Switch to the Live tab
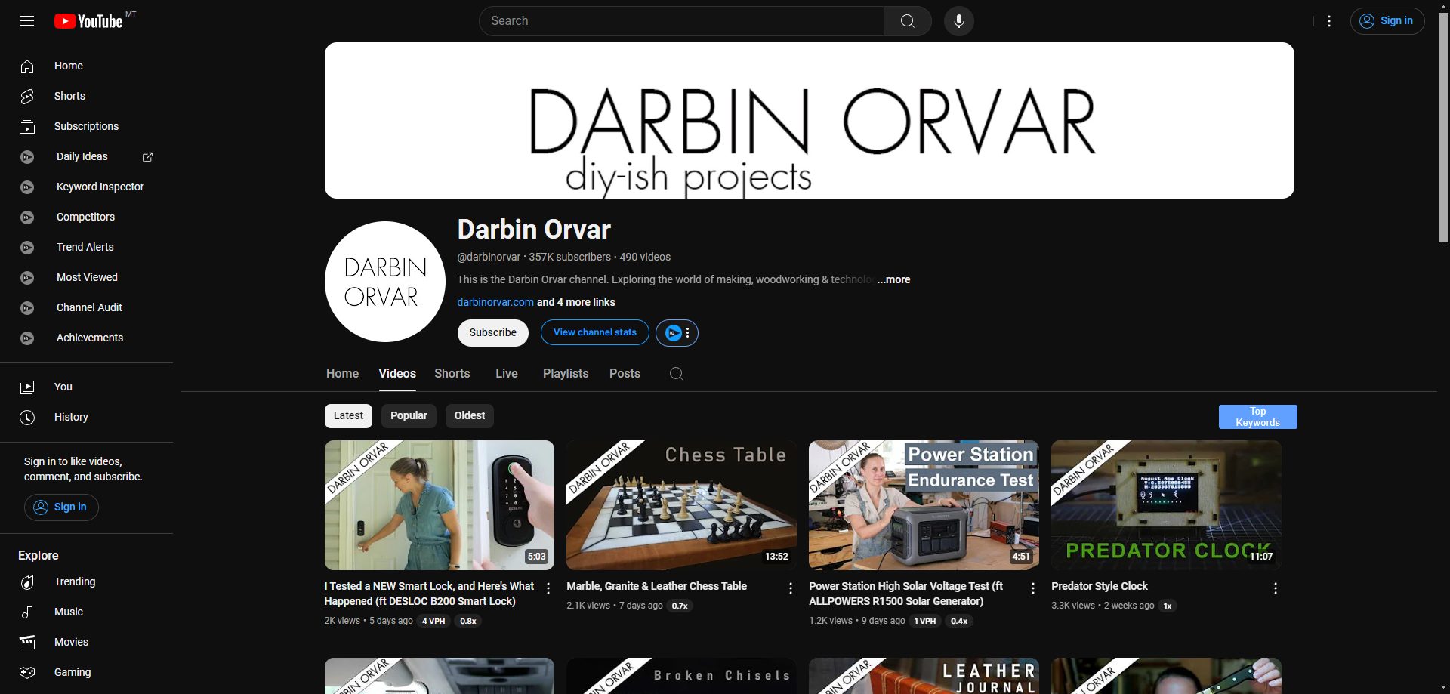The height and width of the screenshot is (694, 1450). pyautogui.click(x=507, y=374)
